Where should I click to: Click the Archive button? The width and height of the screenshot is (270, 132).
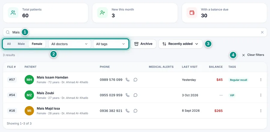pos(143,44)
